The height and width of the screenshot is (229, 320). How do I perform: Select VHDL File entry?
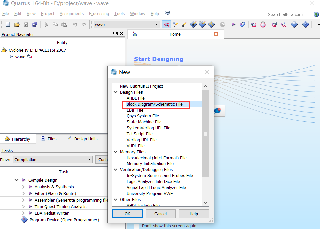136,146
